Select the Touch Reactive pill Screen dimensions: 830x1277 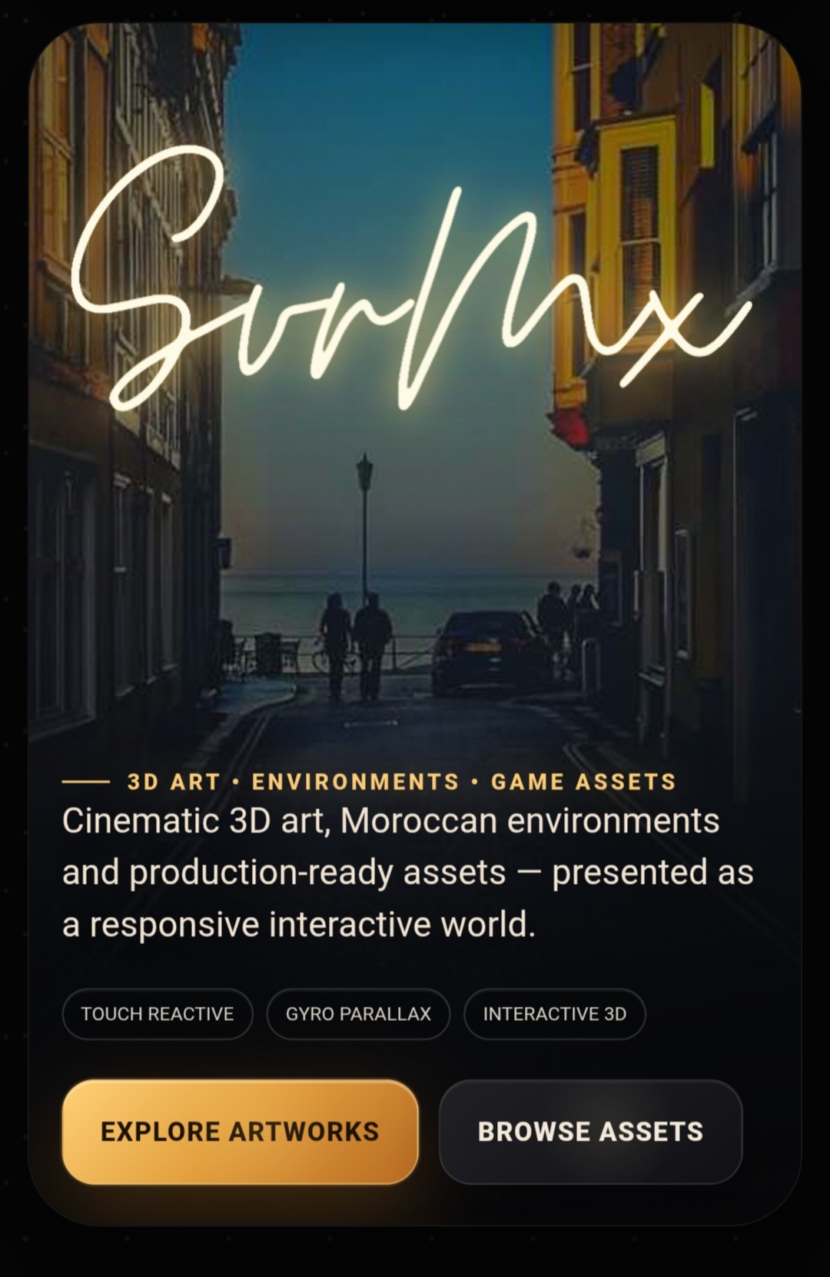[158, 1013]
